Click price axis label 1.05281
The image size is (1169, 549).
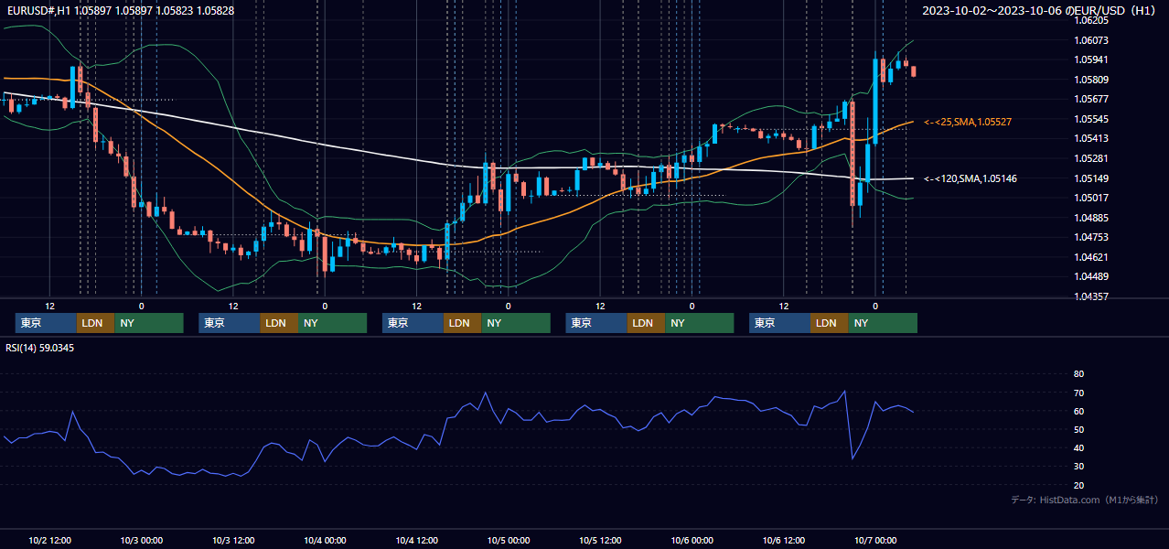[1091, 159]
